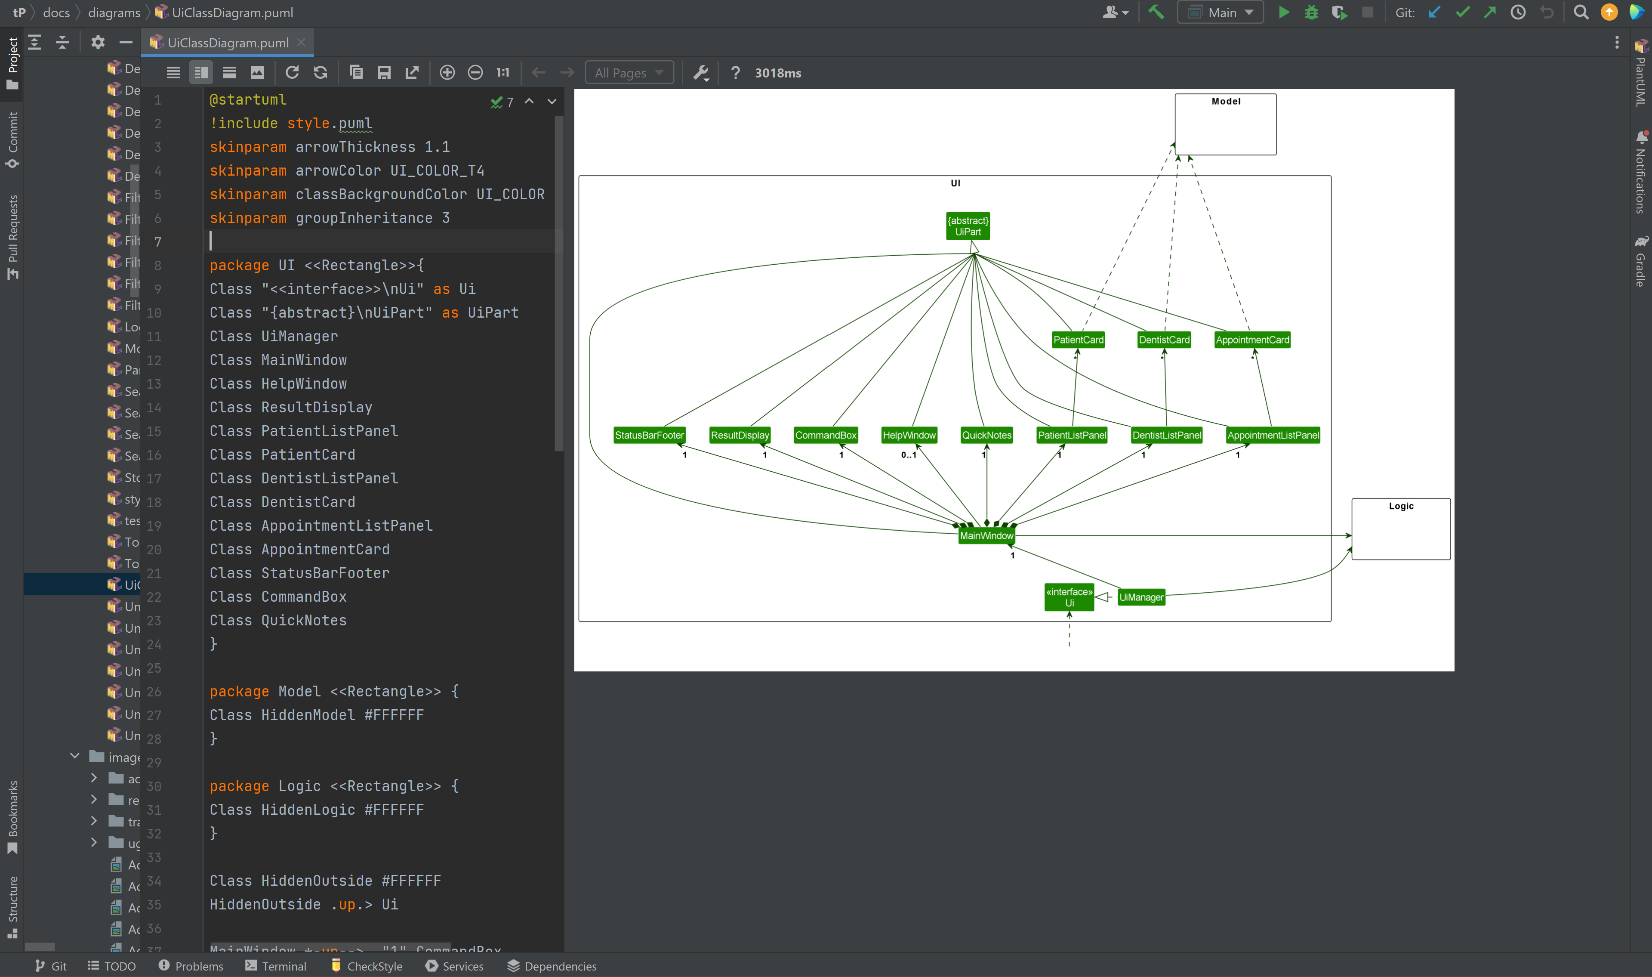Open the Problems tool window
Image resolution: width=1652 pixels, height=977 pixels.
pyautogui.click(x=191, y=966)
